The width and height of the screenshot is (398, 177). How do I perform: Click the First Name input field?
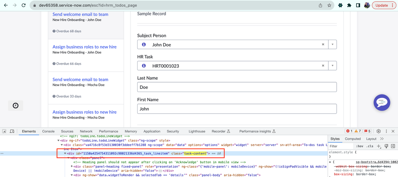tap(237, 109)
